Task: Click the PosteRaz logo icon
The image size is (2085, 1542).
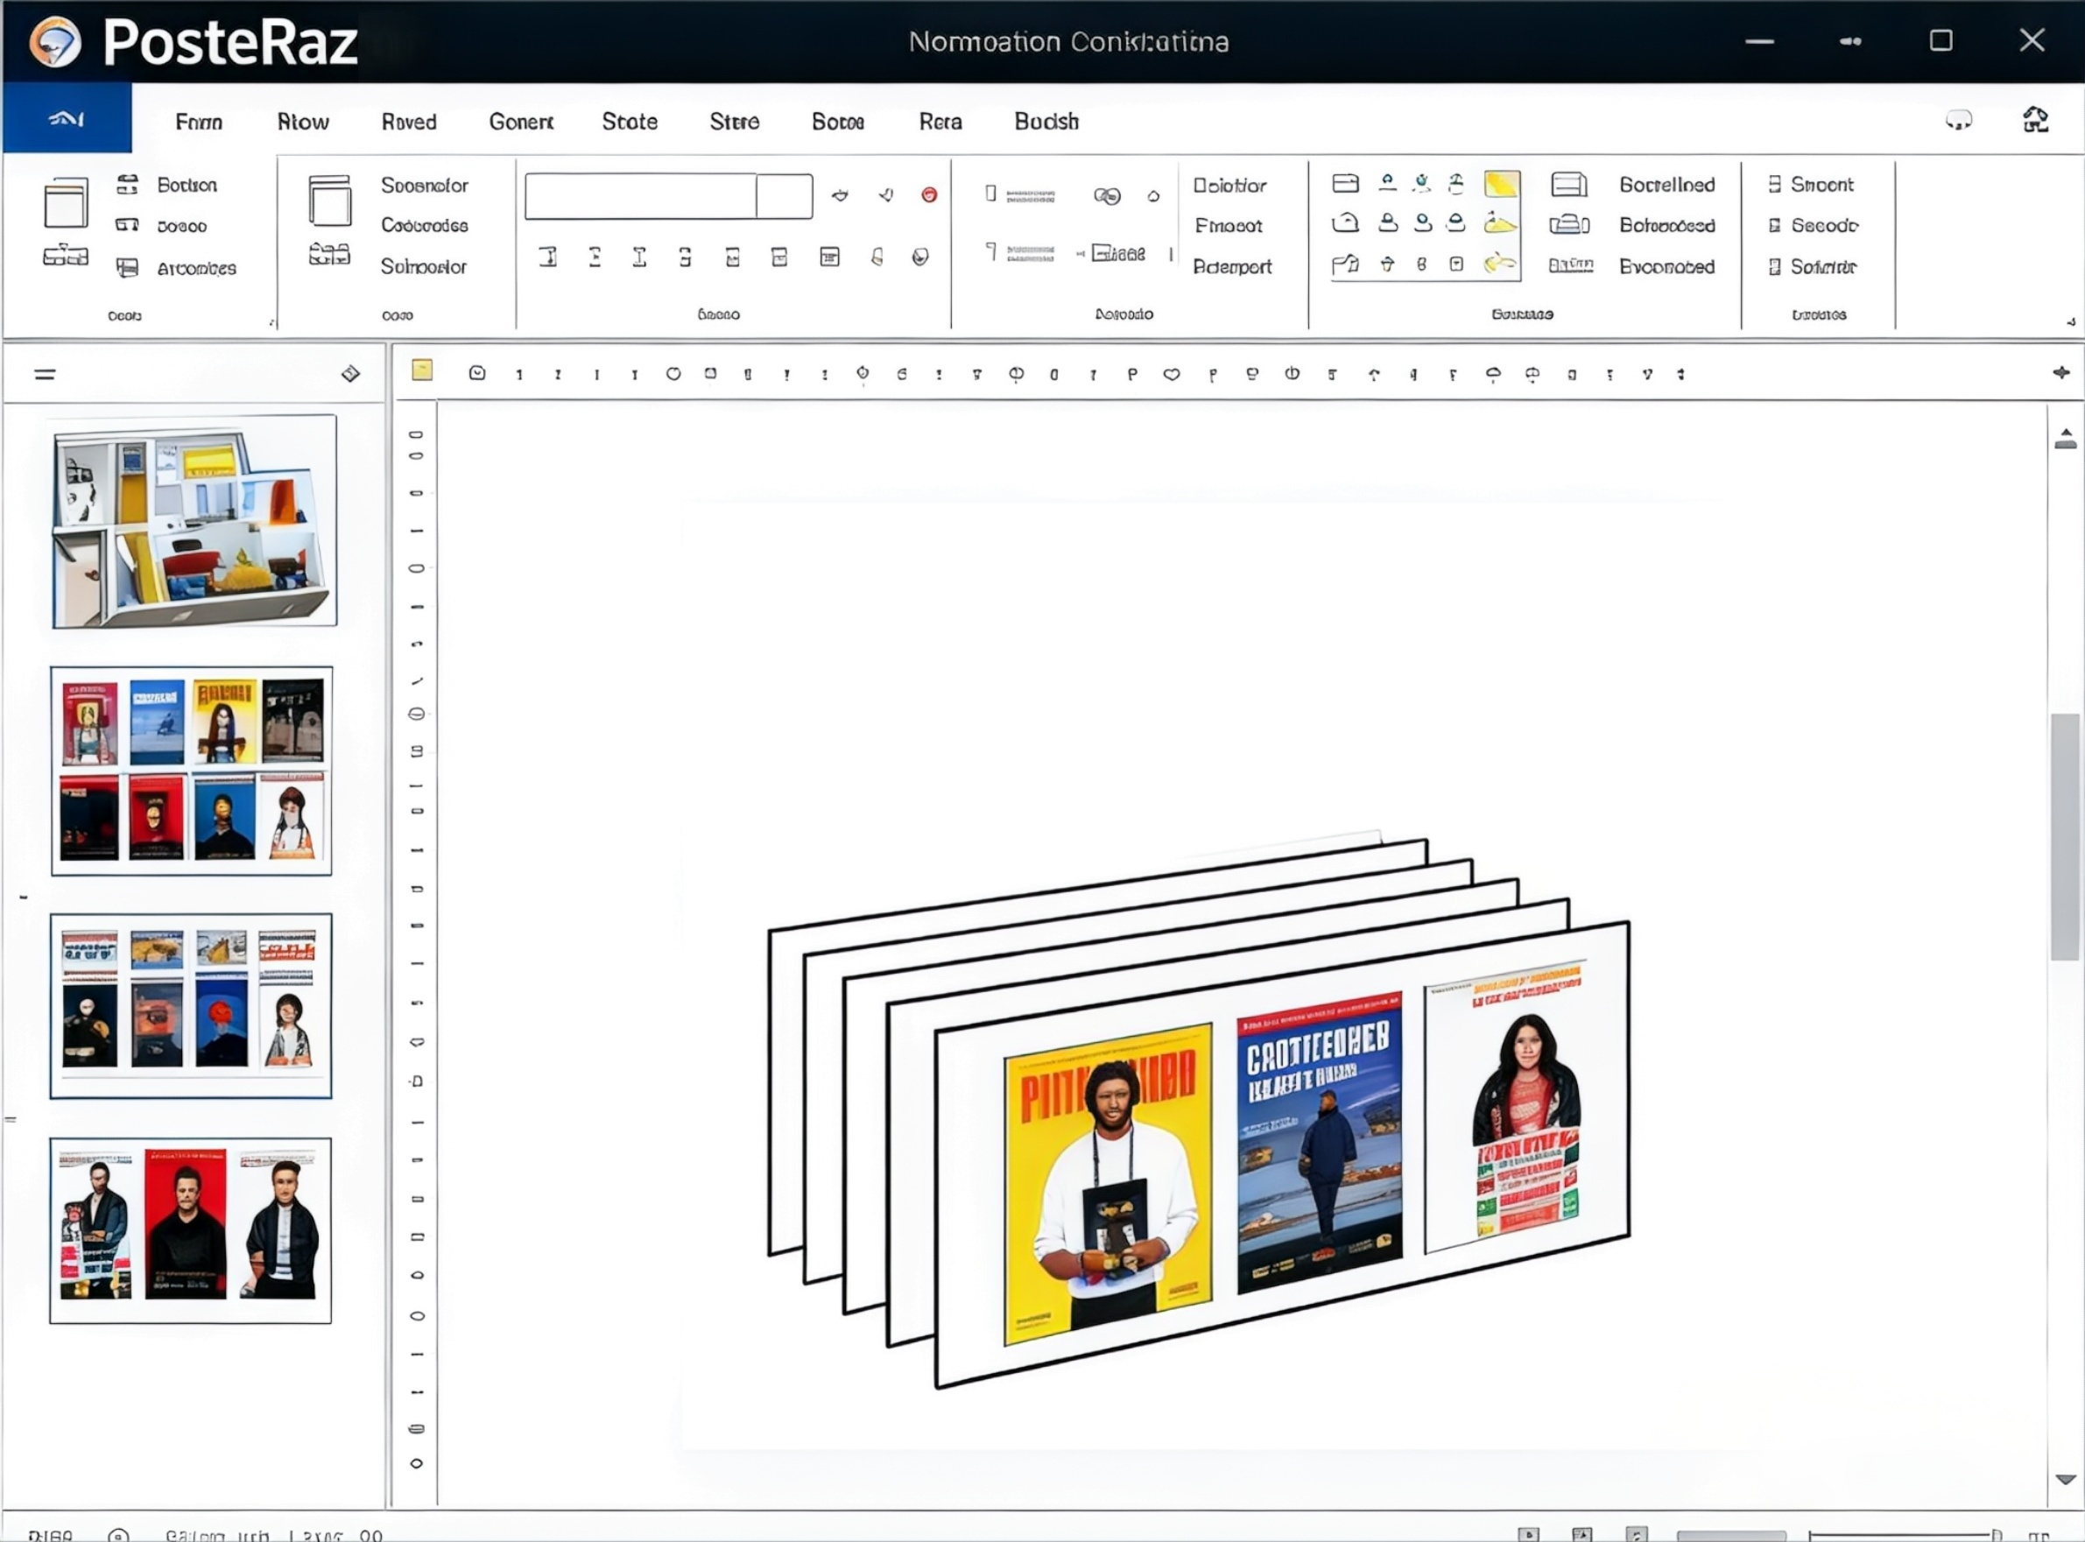Action: coord(55,42)
